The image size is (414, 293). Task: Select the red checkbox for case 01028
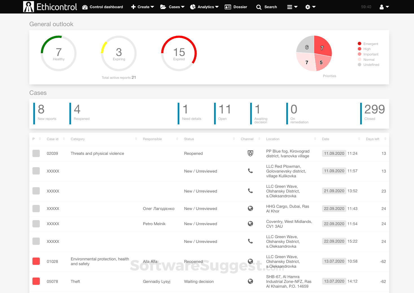click(36, 261)
